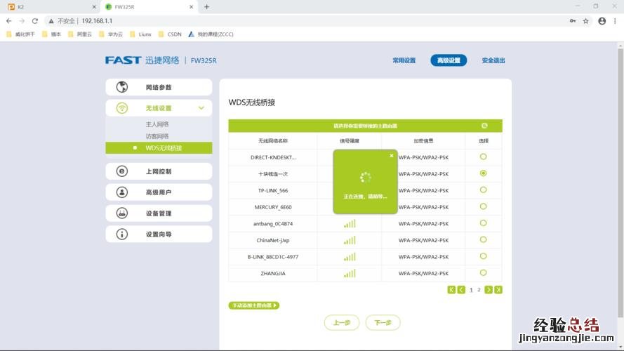Click the previous page arrow in pagination

click(461, 289)
